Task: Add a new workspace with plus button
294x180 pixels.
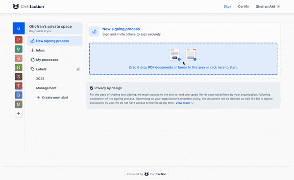Action: coord(19,114)
